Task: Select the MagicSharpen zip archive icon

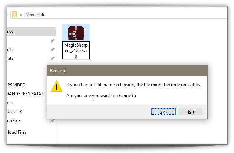Action: pos(76,33)
